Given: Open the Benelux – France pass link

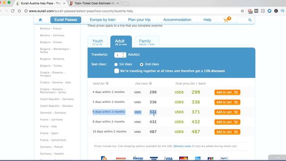Looking at the screenshot, I should click(x=50, y=29).
